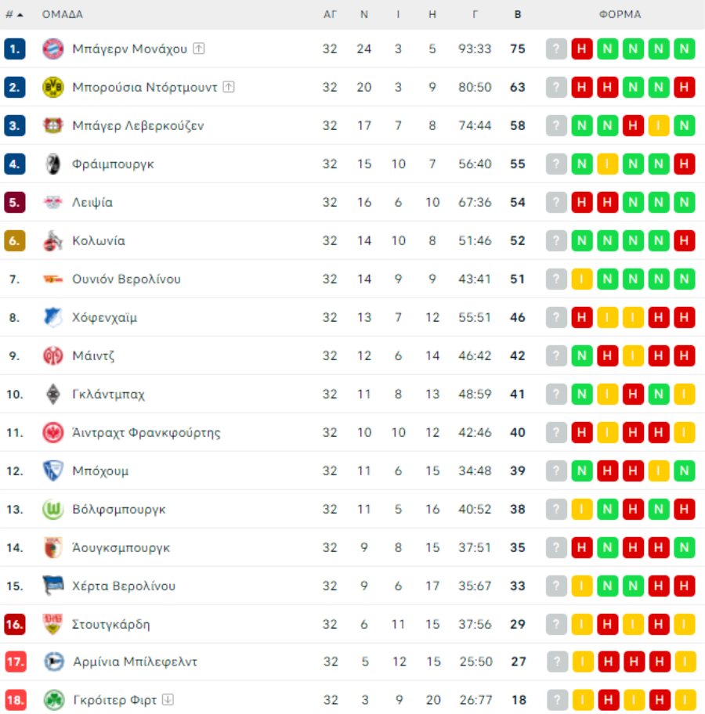The height and width of the screenshot is (714, 705).
Task: Click Bayern's red H form badge
Action: click(582, 49)
